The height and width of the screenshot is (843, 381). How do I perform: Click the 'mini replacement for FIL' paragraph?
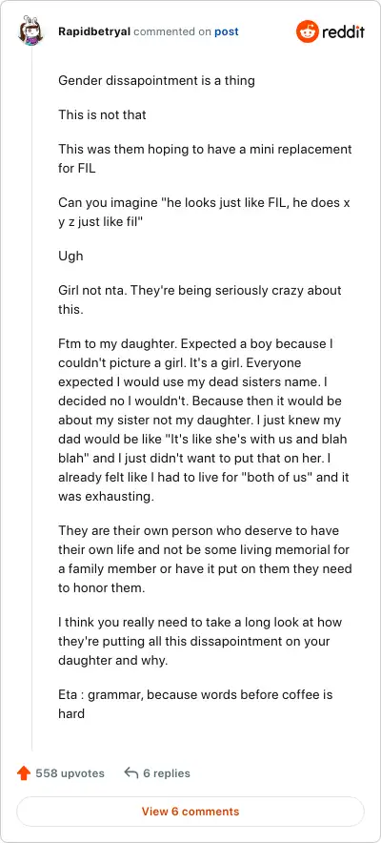click(205, 158)
